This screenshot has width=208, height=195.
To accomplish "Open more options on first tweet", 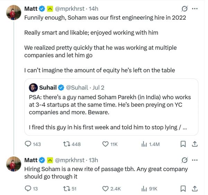I will coord(195,9).
